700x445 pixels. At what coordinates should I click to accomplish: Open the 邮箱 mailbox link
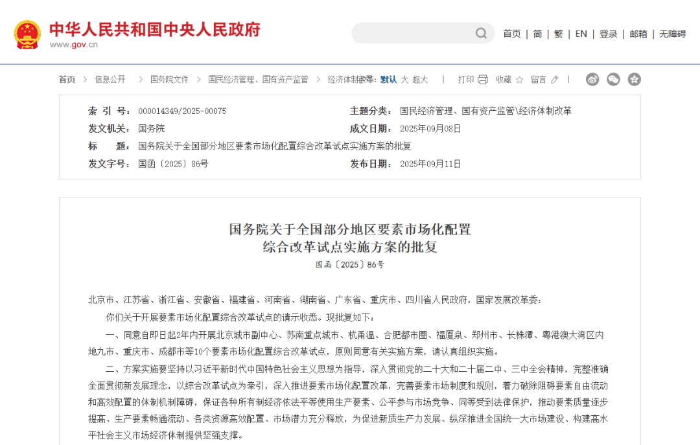click(x=638, y=34)
